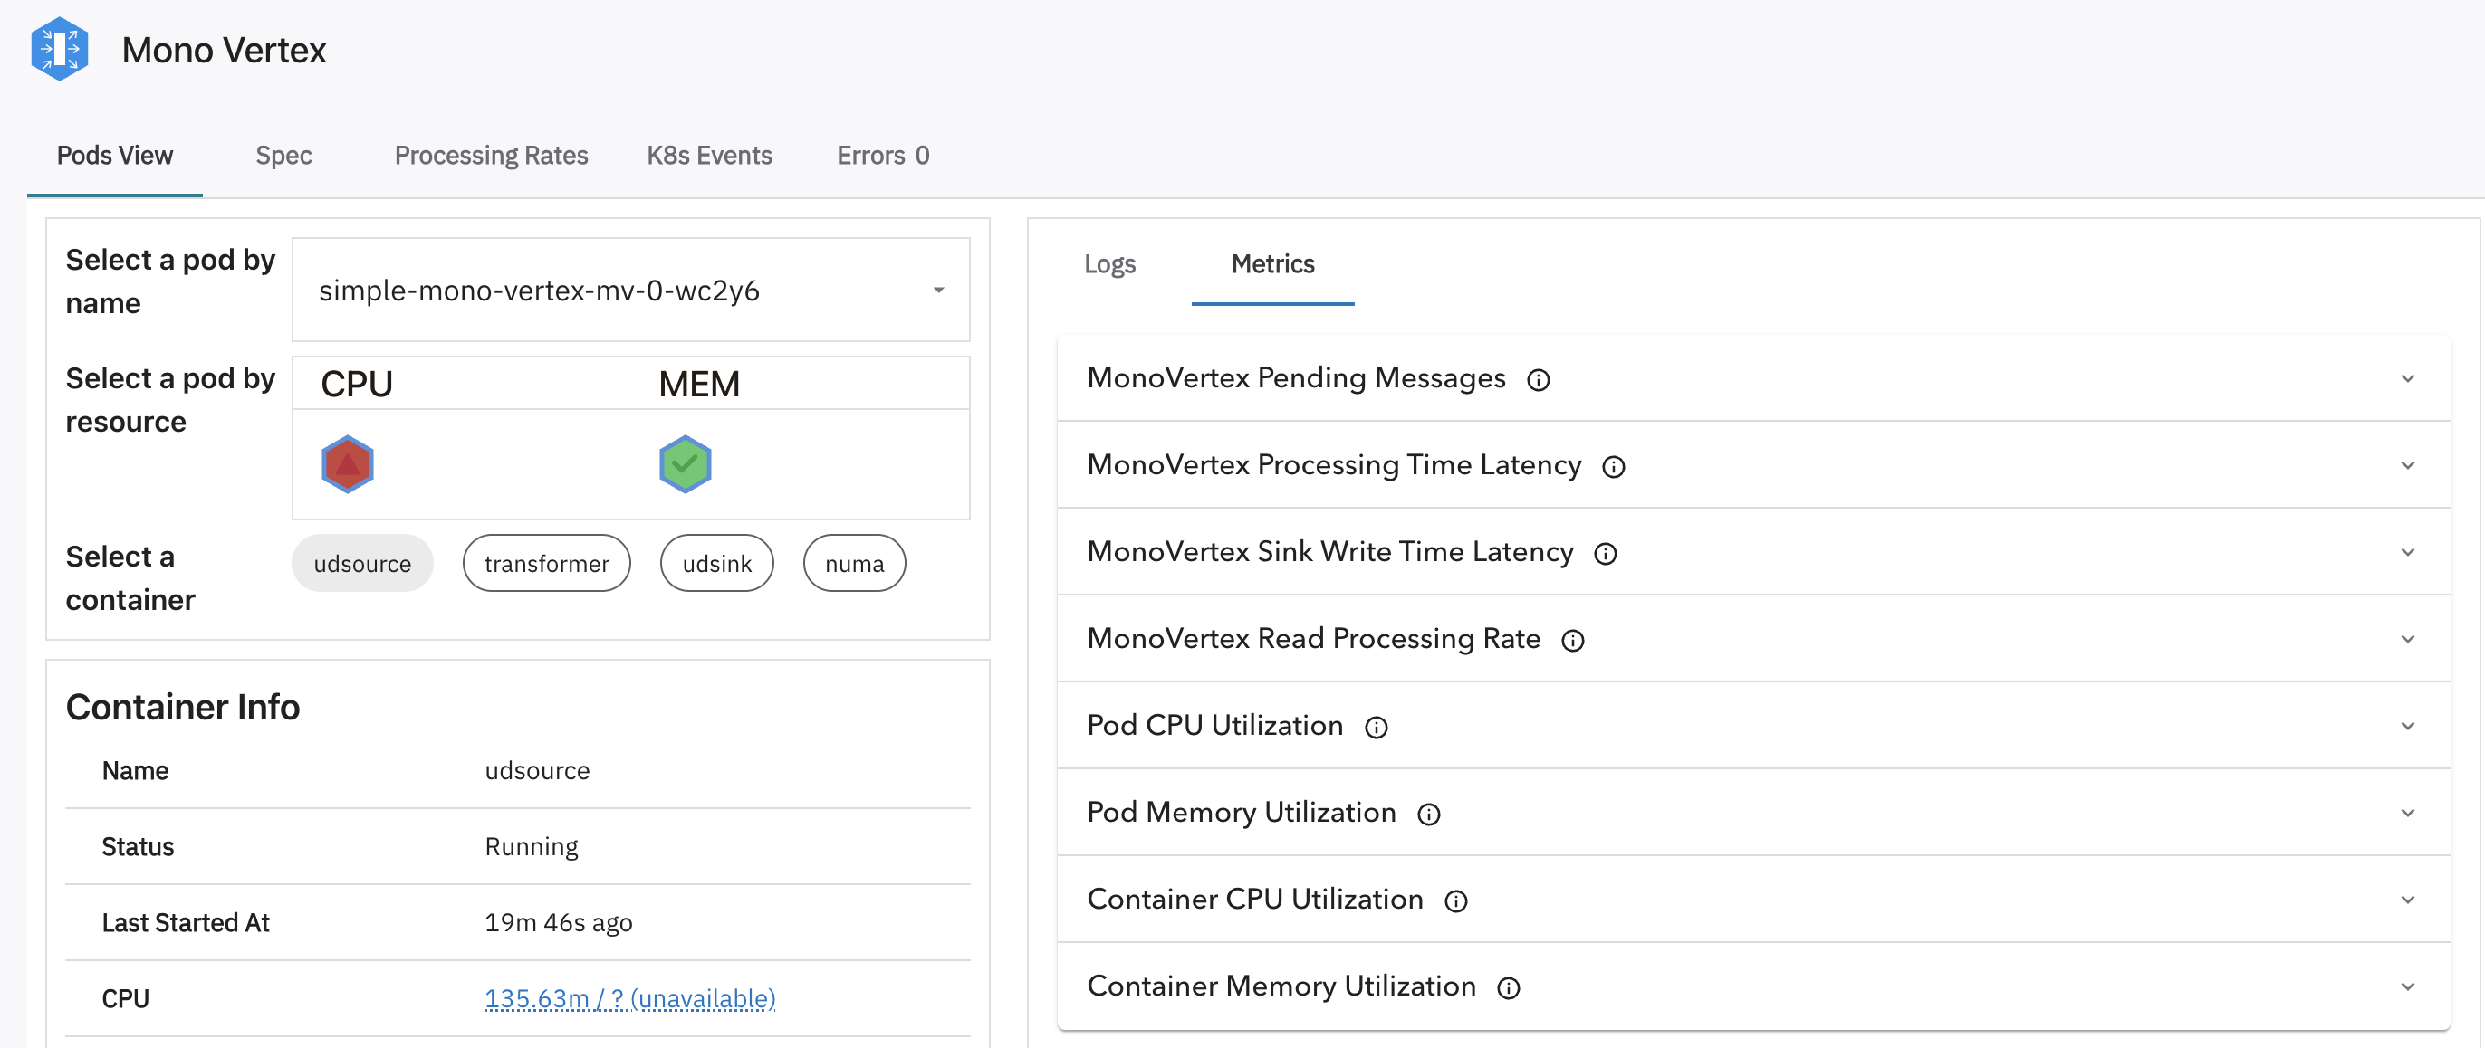The height and width of the screenshot is (1048, 2485).
Task: Switch to the Pods View tab
Action: tap(115, 156)
